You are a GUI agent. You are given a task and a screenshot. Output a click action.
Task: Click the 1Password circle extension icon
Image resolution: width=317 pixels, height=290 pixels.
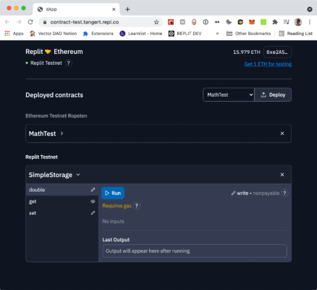(205, 22)
